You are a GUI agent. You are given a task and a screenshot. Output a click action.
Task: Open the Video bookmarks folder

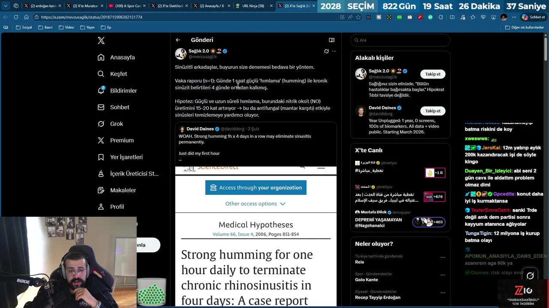click(x=66, y=27)
